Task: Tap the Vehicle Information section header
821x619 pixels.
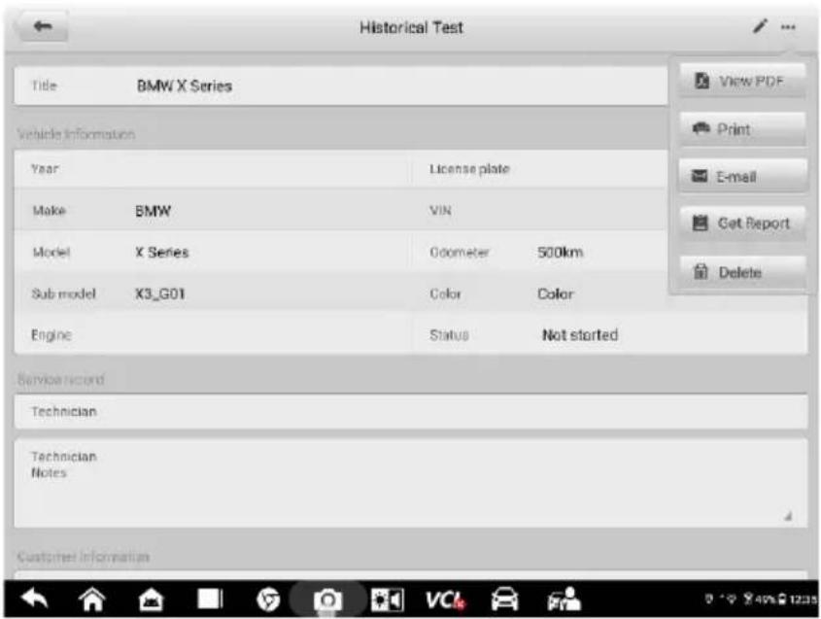Action: point(77,135)
